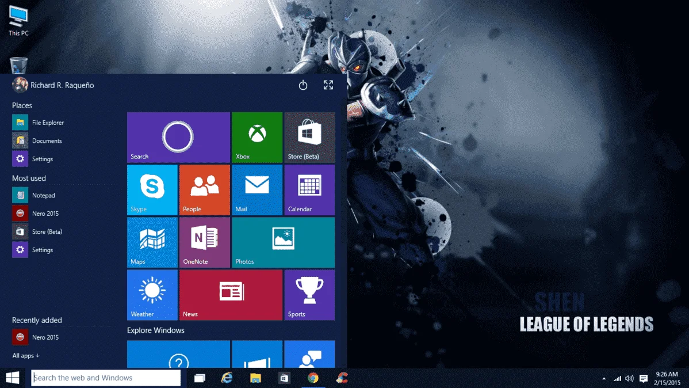Image resolution: width=689 pixels, height=388 pixels.
Task: Open Documents under Places
Action: pyautogui.click(x=37, y=141)
